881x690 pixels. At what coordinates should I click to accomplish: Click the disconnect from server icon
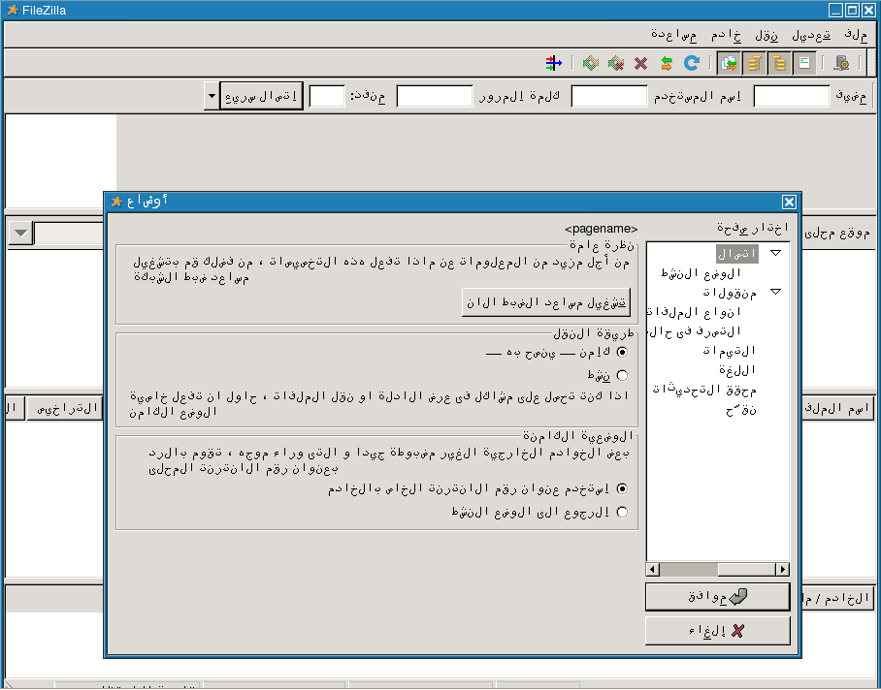(616, 63)
